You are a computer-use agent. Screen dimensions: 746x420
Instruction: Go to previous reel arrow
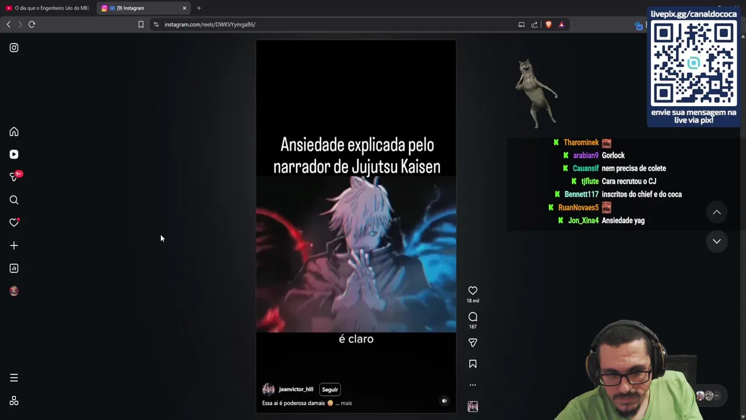(717, 213)
